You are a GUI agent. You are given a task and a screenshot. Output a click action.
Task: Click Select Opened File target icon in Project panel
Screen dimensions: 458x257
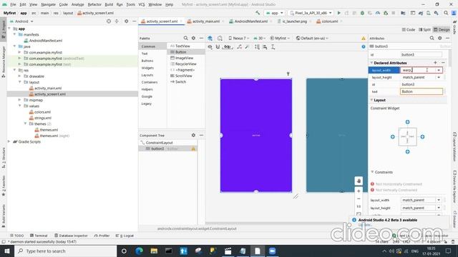coord(109,21)
